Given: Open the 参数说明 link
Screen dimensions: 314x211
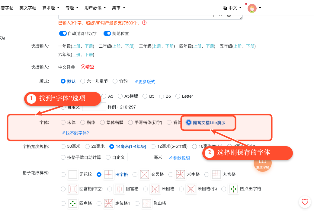Looking at the screenshot, I should click(179, 158).
